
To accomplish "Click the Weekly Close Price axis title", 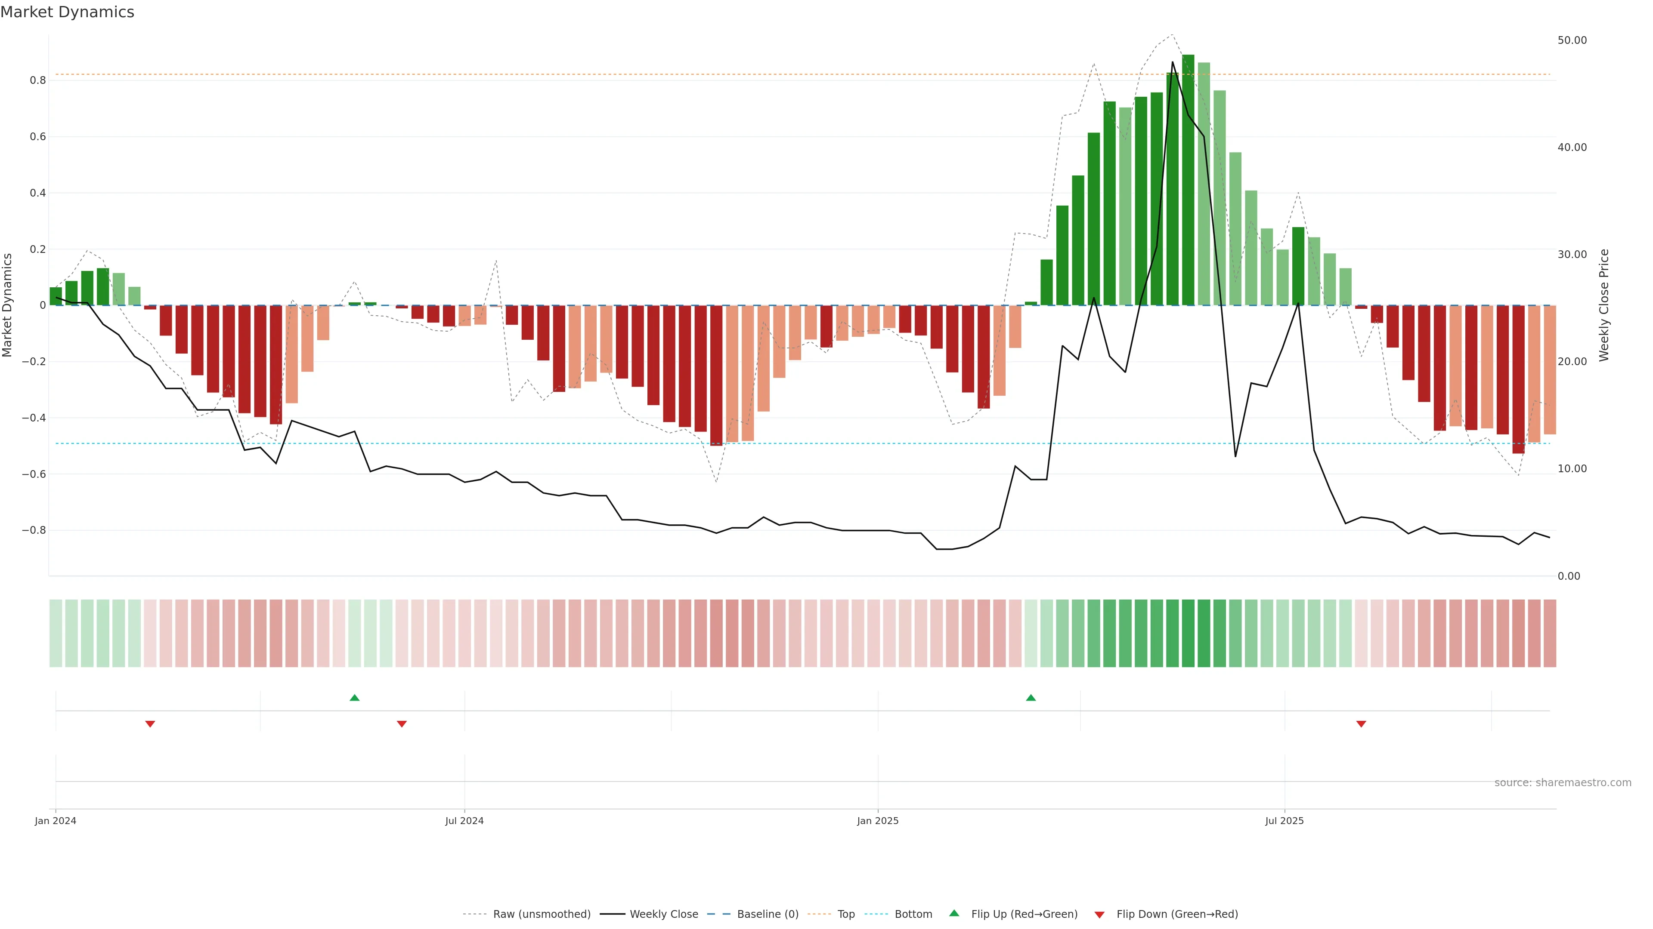I will point(1603,305).
